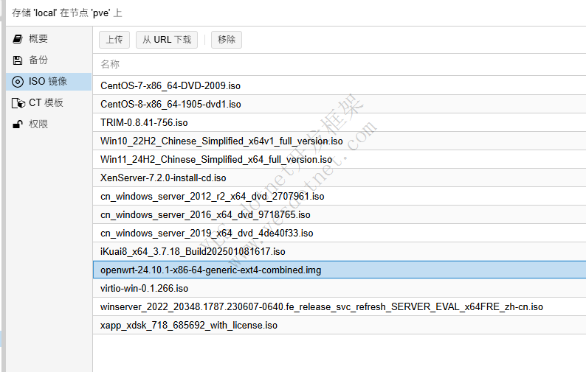The width and height of the screenshot is (586, 372).
Task: Select xapp_xdsk_718_685692_with_license.iso row
Action: [x=339, y=325]
